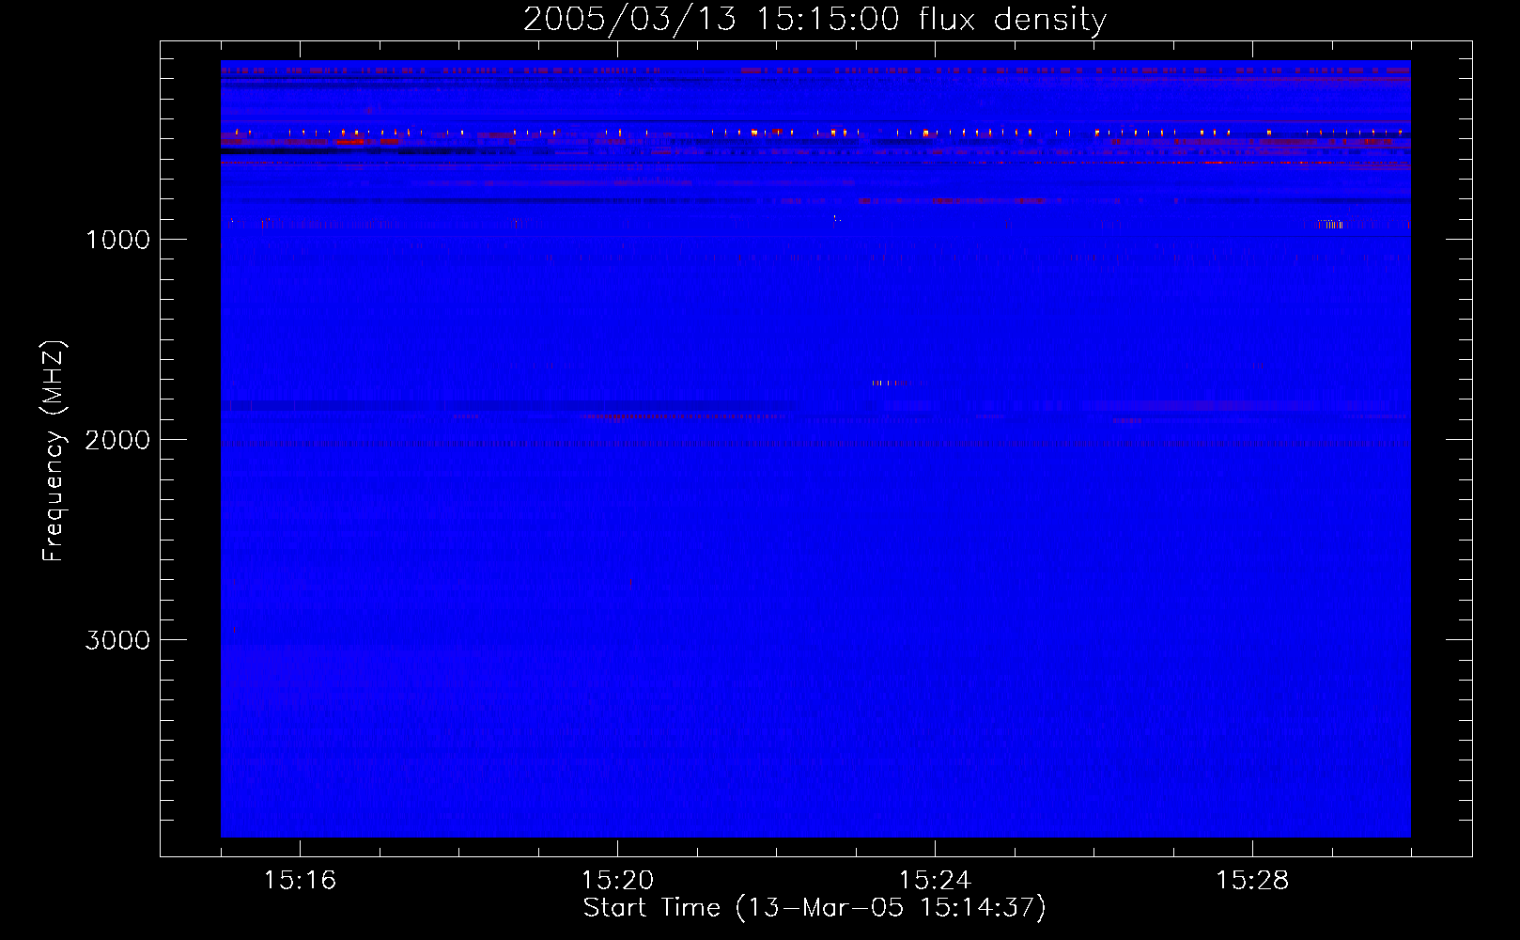Click the 15:24 time tick label
The image size is (1520, 940).
pos(935,880)
